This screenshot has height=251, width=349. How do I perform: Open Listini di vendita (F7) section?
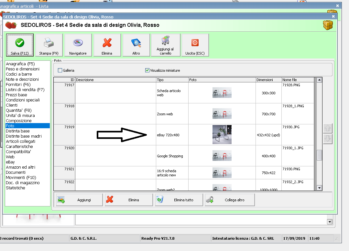[25, 89]
